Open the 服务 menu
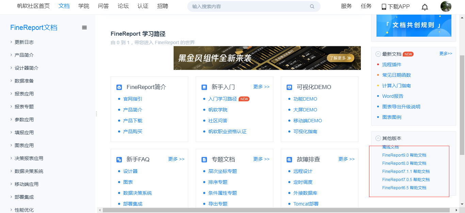The width and height of the screenshot is (465, 213). coord(347,6)
